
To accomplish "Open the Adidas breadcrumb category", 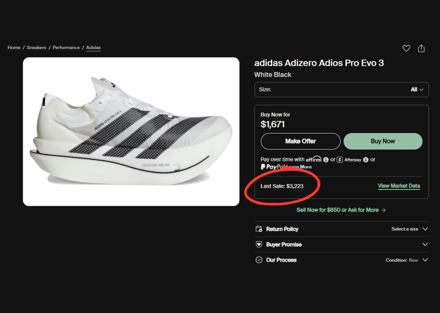I will coord(93,47).
